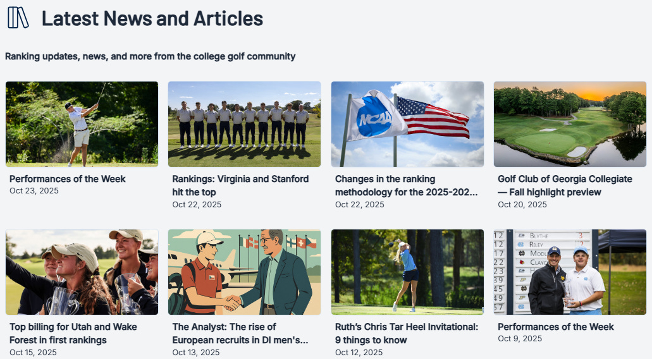Click the Oct 20, 2025 date label
The height and width of the screenshot is (359, 652).
(522, 204)
